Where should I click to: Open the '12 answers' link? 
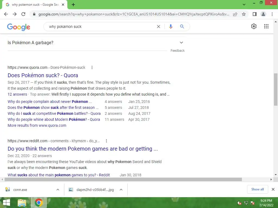click(x=17, y=94)
